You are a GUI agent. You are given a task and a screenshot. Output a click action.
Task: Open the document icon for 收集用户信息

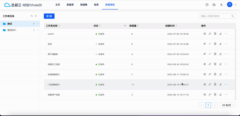coord(215,94)
